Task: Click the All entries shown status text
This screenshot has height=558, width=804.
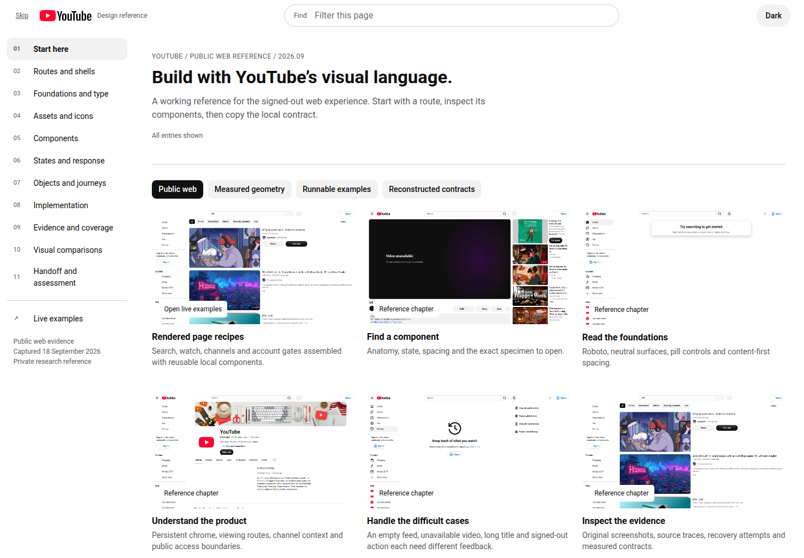Action: click(178, 136)
